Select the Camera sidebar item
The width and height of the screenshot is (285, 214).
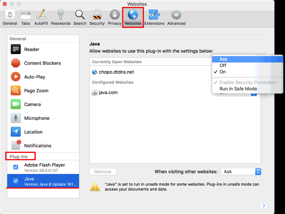click(32, 104)
